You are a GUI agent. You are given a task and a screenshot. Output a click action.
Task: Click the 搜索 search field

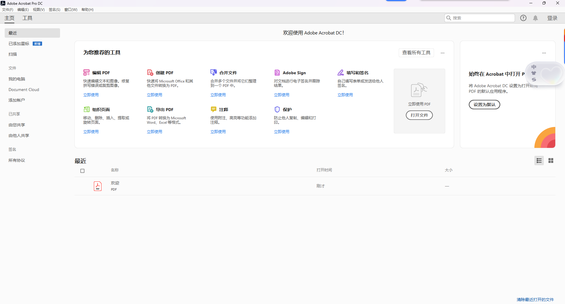(x=480, y=18)
